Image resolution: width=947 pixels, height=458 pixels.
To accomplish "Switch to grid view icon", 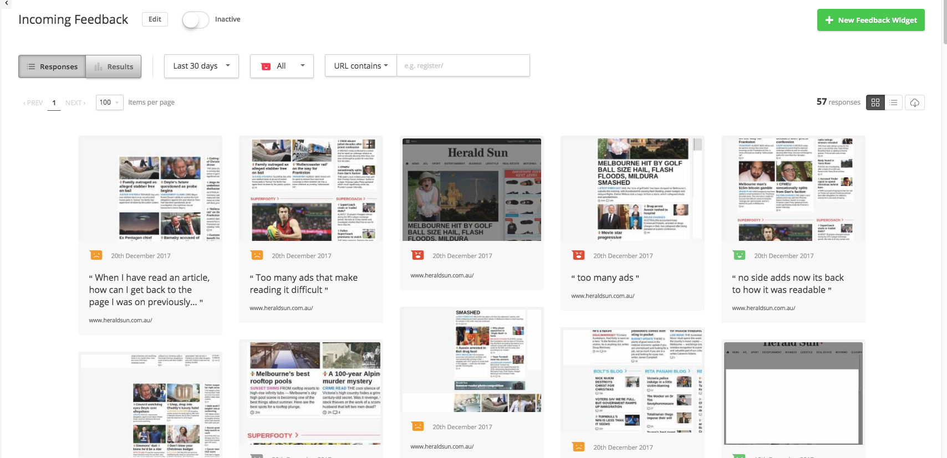I will (x=875, y=102).
